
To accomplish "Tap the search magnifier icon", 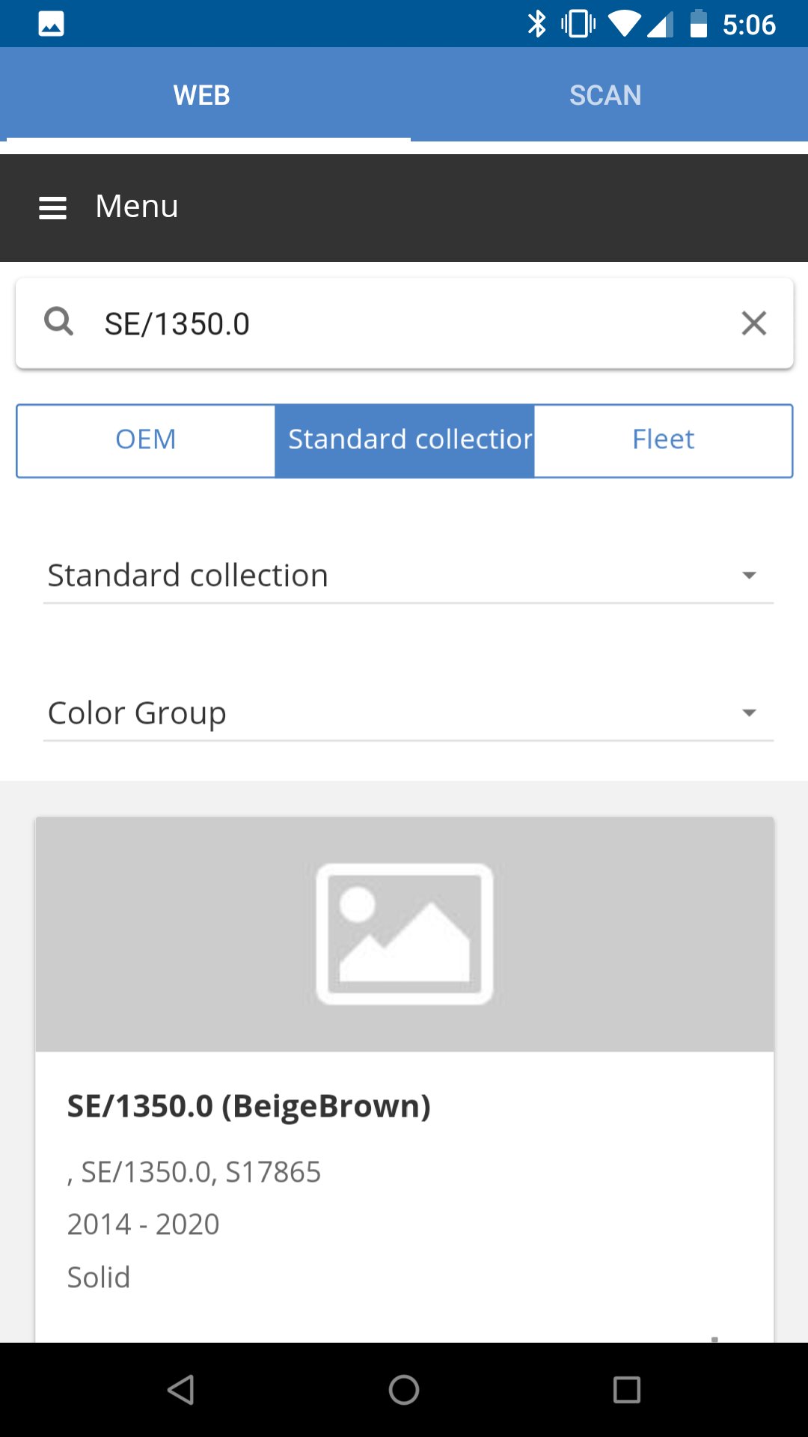I will (x=58, y=322).
